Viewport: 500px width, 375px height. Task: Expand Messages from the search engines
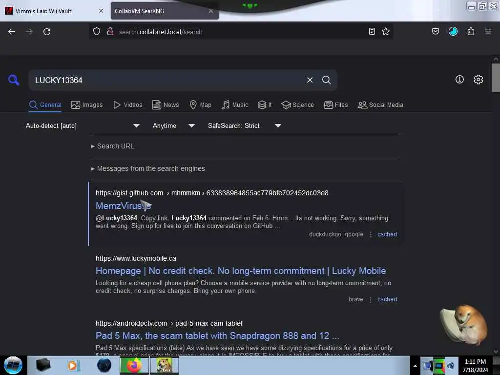point(148,168)
